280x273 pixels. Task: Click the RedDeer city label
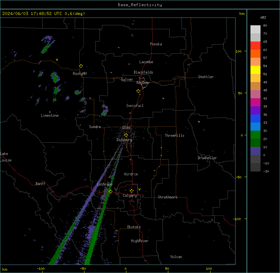tap(143, 83)
